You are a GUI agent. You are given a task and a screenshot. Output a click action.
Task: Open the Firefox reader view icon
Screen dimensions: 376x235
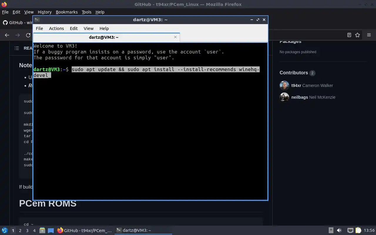tap(349, 35)
